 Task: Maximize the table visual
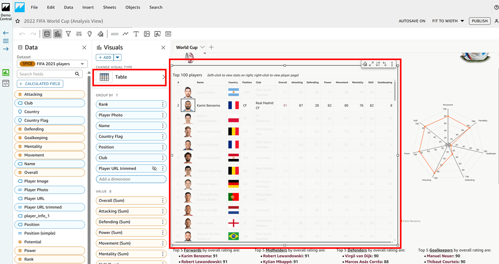click(x=371, y=64)
